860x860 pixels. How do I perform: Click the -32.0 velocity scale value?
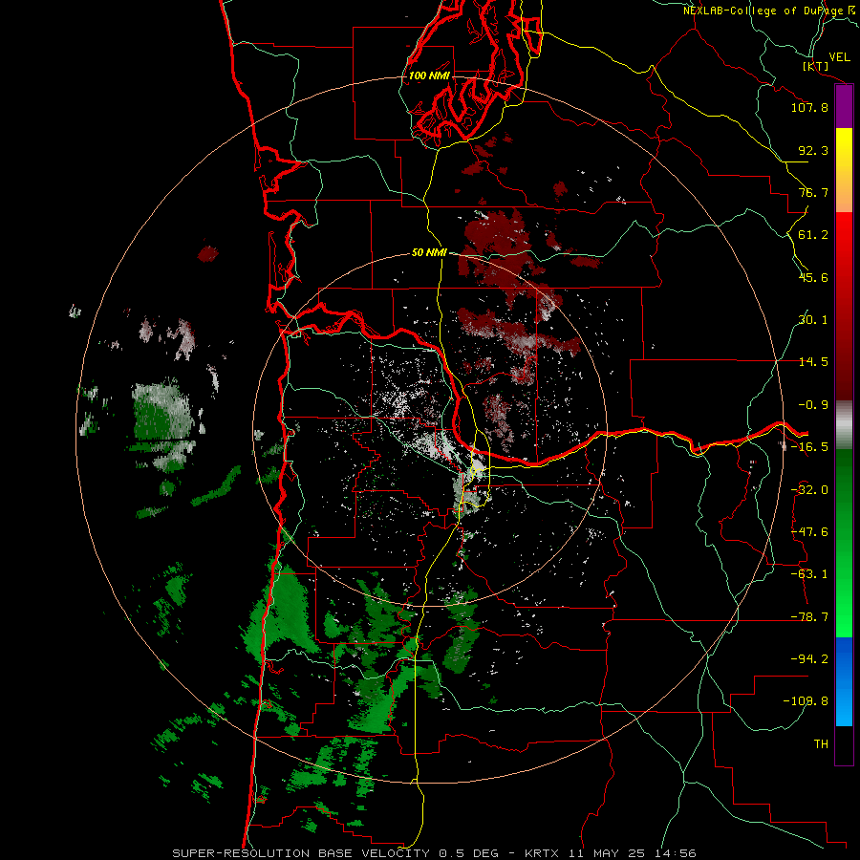pyautogui.click(x=809, y=490)
